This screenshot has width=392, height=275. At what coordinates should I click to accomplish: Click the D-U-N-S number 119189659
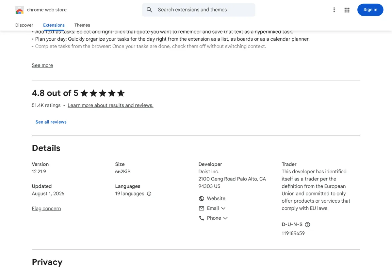coord(293,233)
